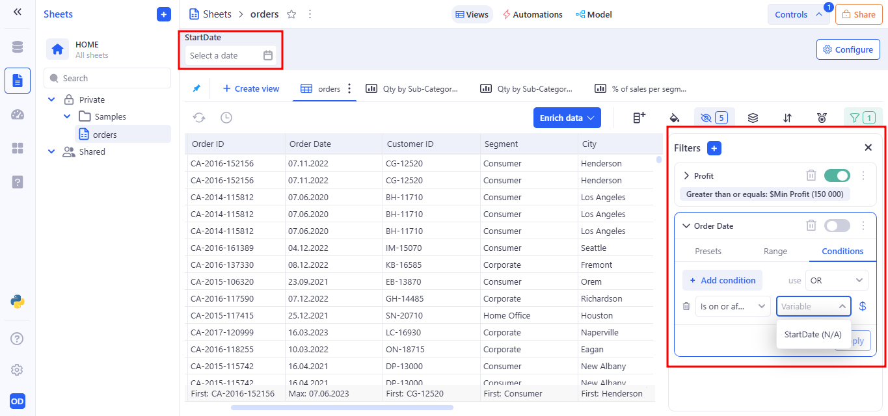The height and width of the screenshot is (416, 888).
Task: Click the dollar sign variable icon
Action: [x=863, y=306]
